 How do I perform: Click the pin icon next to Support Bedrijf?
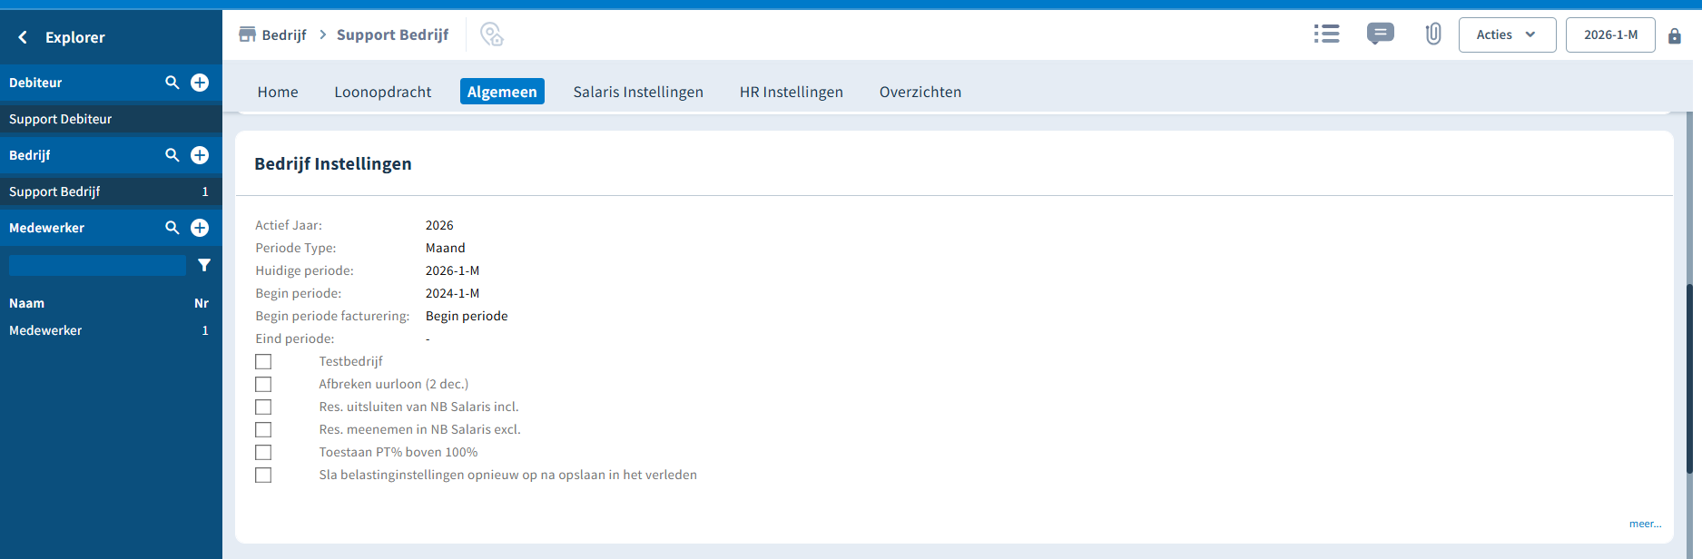(491, 34)
